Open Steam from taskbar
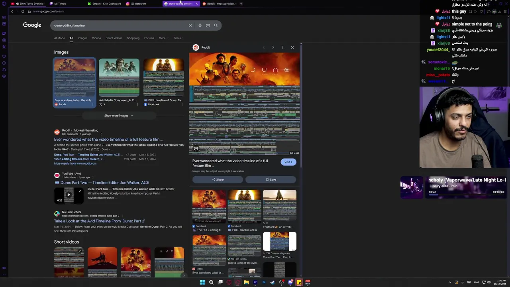The height and width of the screenshot is (287, 510). 273,282
